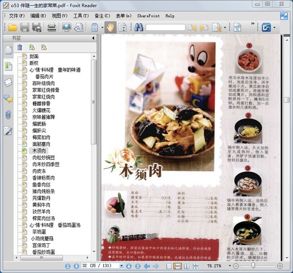Click the blue page layout icon

pyautogui.click(x=95, y=27)
